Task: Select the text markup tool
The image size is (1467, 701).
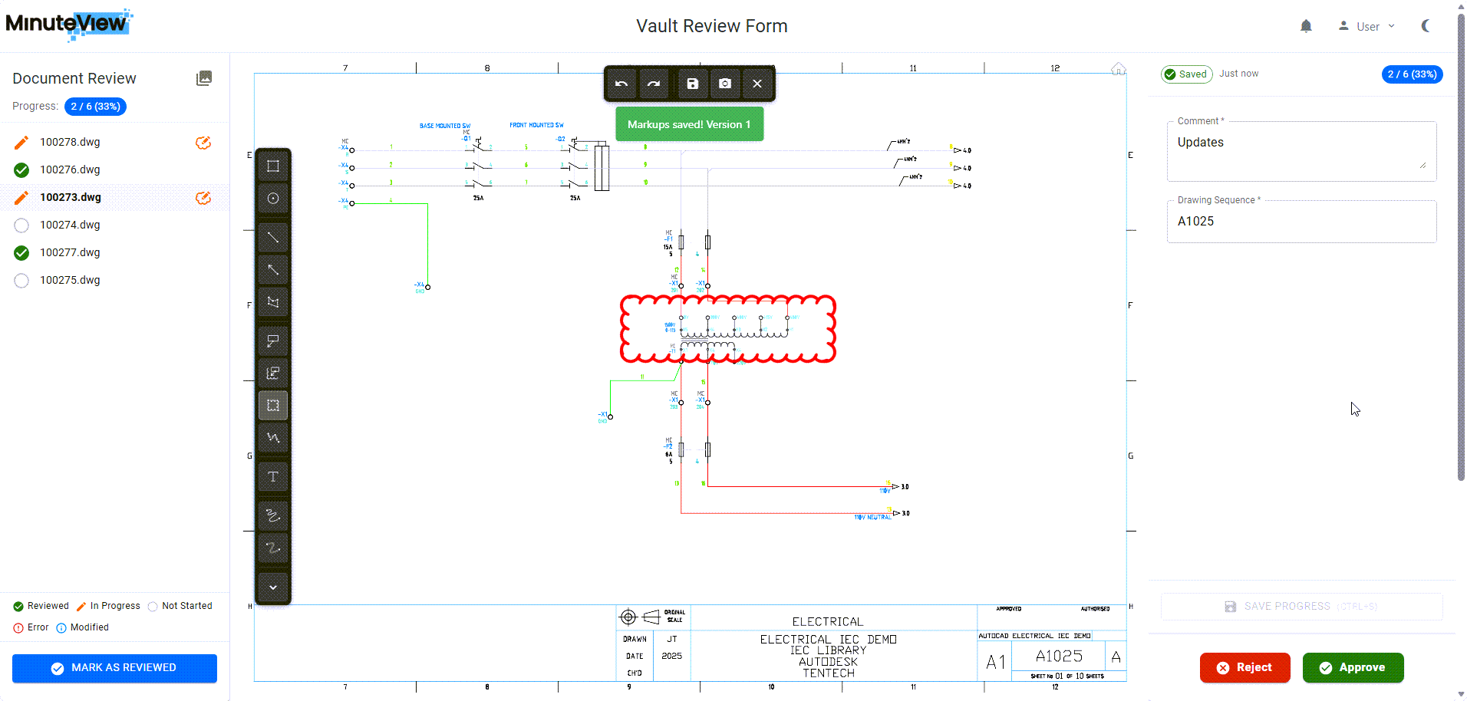Action: pos(272,477)
